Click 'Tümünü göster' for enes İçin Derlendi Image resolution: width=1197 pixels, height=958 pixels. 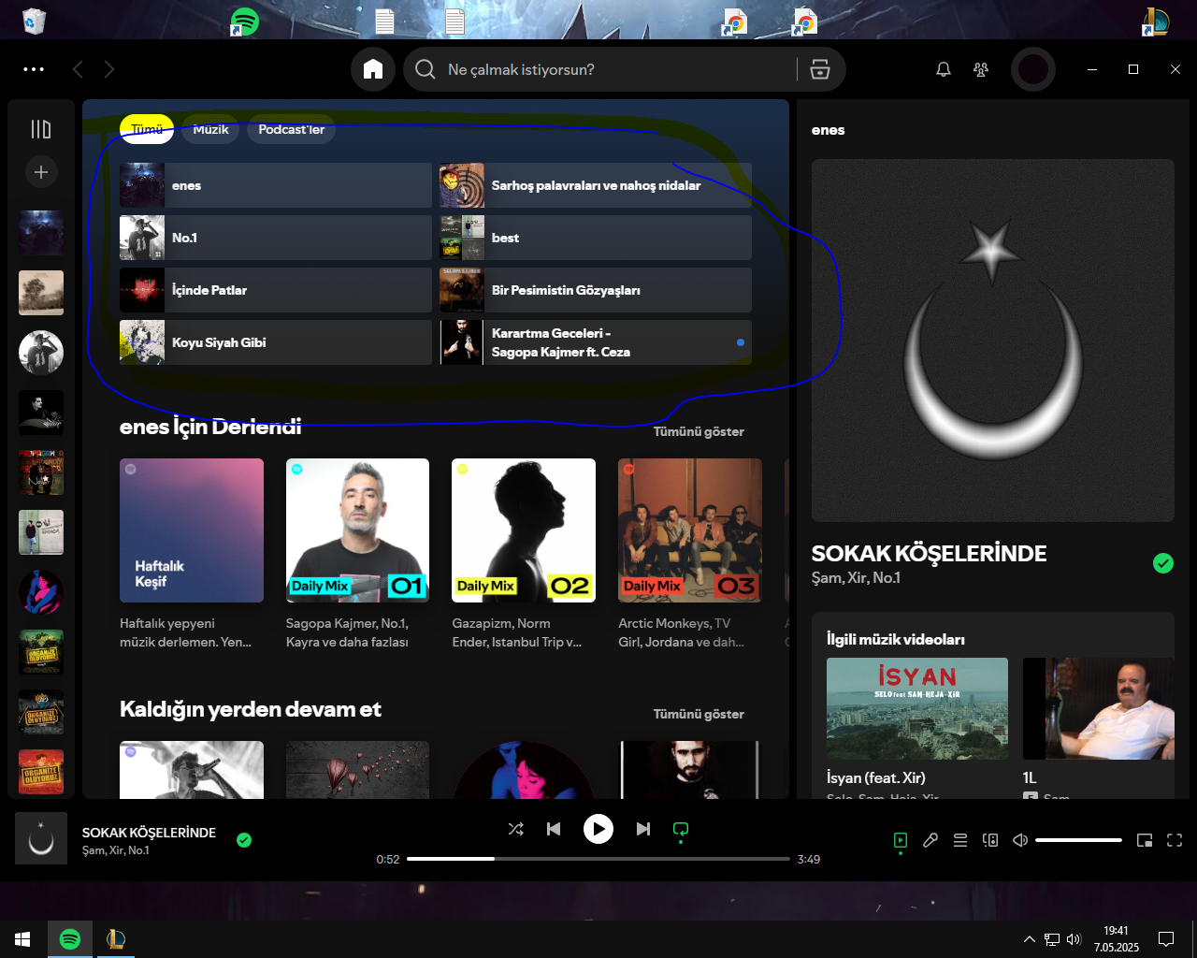point(699,431)
